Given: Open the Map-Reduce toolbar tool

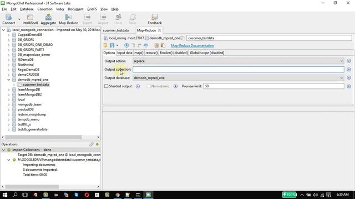Looking at the screenshot, I should (68, 19).
